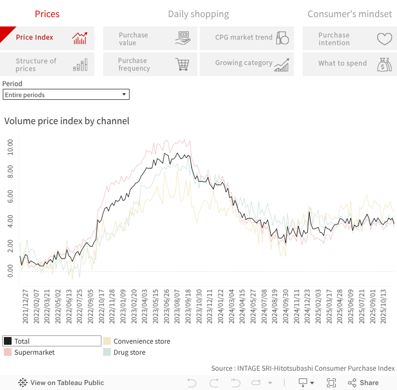Image resolution: width=397 pixels, height=390 pixels.
Task: Click the 2022/10/17 axis date label
Action: [101, 307]
